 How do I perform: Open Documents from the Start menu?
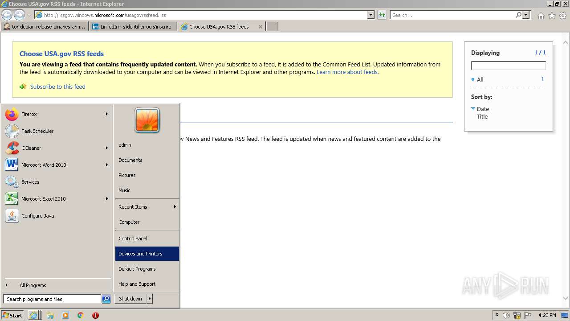click(147, 160)
